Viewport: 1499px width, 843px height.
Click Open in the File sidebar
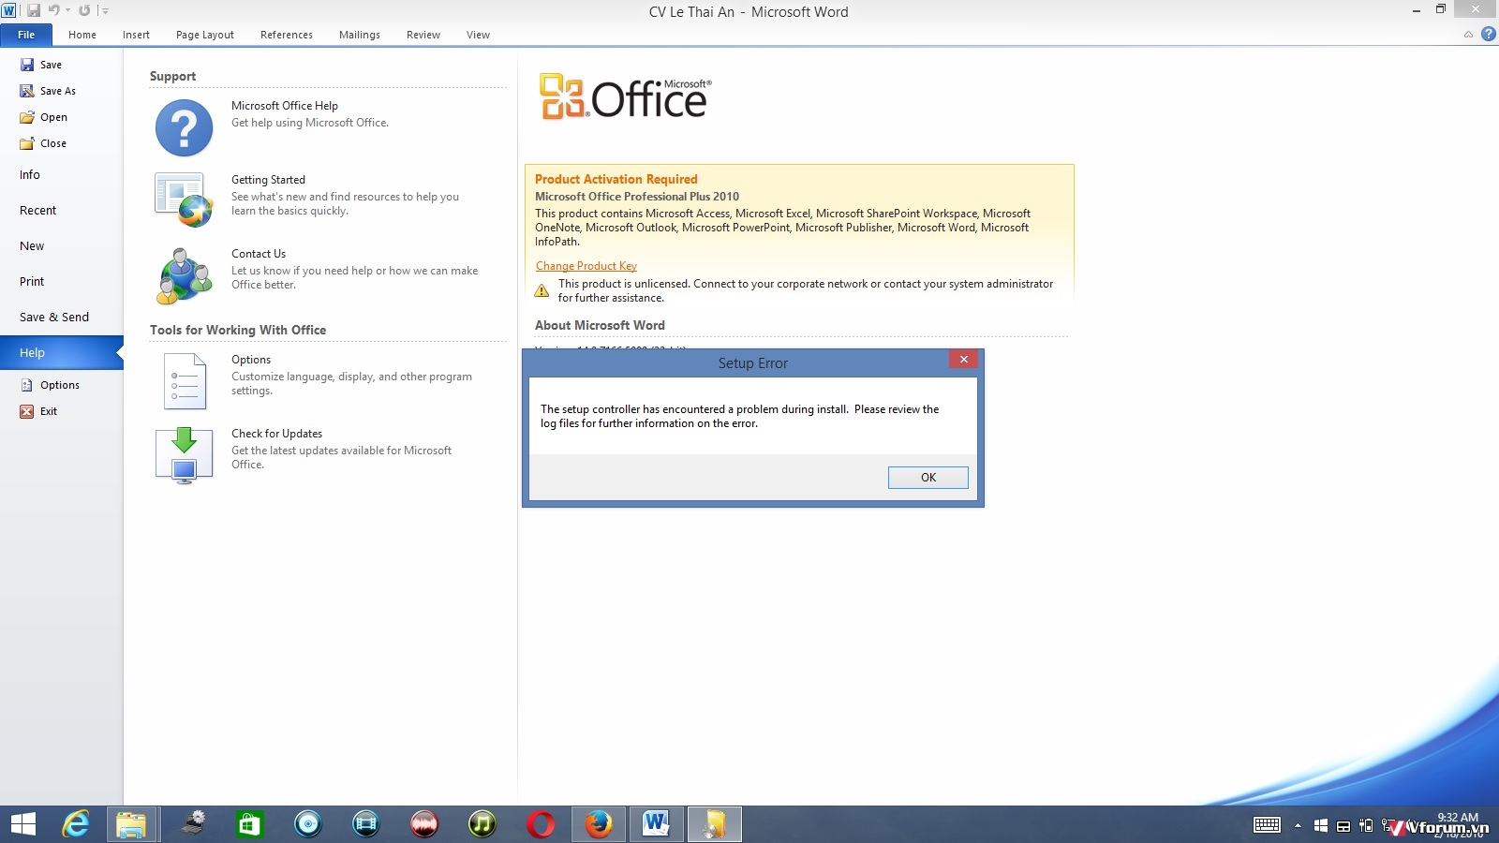tap(44, 117)
